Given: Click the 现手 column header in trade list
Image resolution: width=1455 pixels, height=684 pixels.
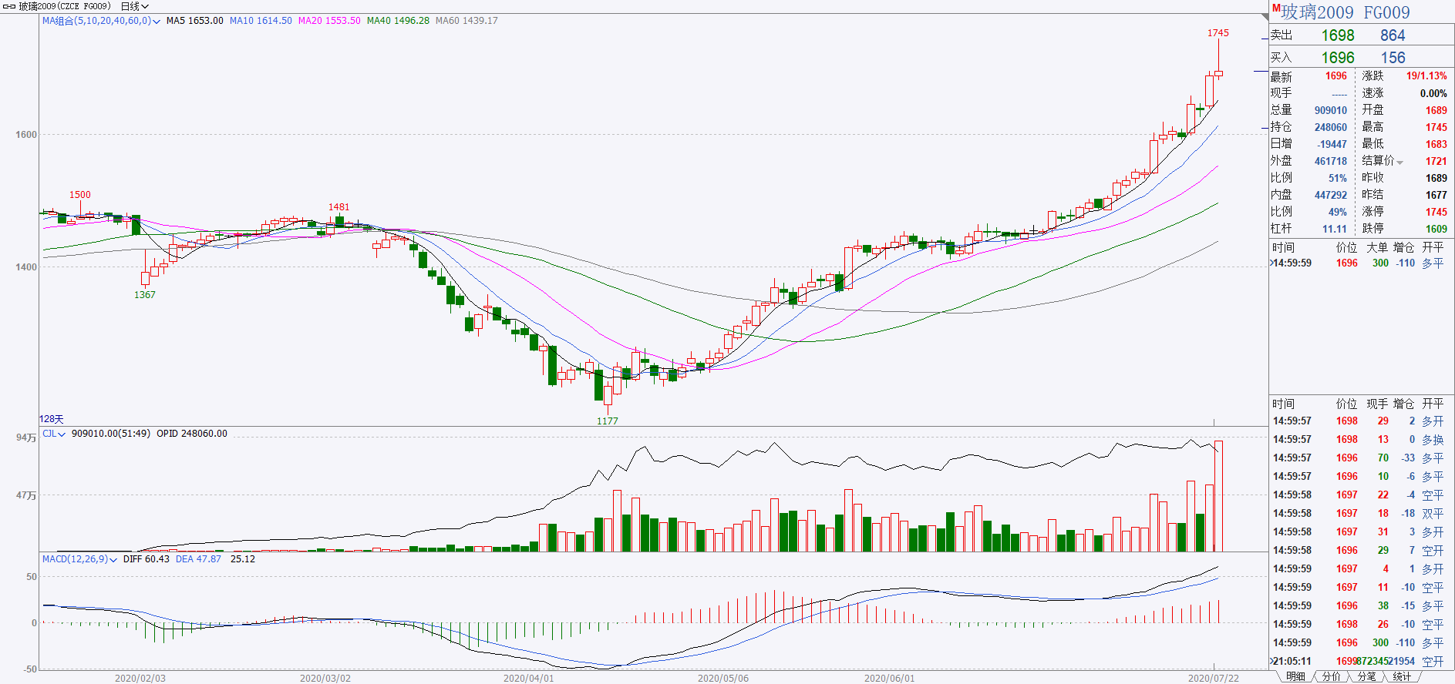Looking at the screenshot, I should (x=1377, y=404).
